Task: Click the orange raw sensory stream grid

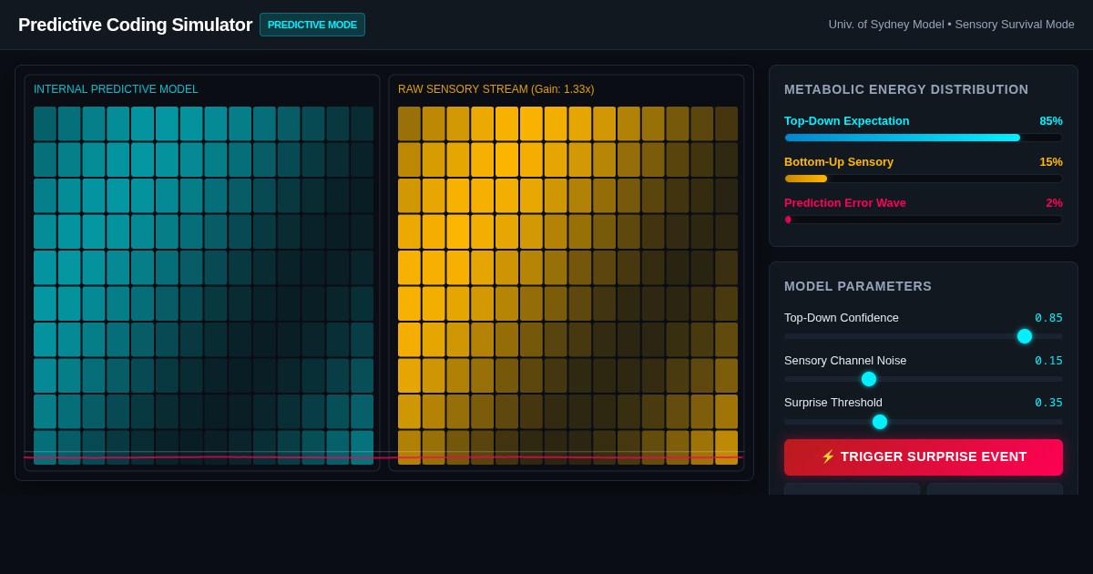Action: (x=567, y=285)
